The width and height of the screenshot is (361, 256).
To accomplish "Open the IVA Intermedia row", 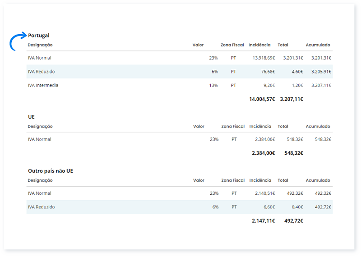I will pyautogui.click(x=43, y=85).
